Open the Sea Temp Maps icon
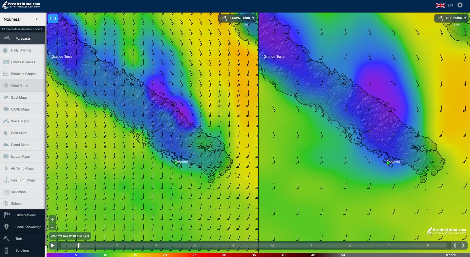Viewport: 470px width, 257px height. [x=6, y=180]
